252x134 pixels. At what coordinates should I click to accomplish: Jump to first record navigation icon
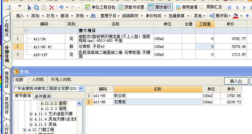pyautogui.click(x=229, y=7)
